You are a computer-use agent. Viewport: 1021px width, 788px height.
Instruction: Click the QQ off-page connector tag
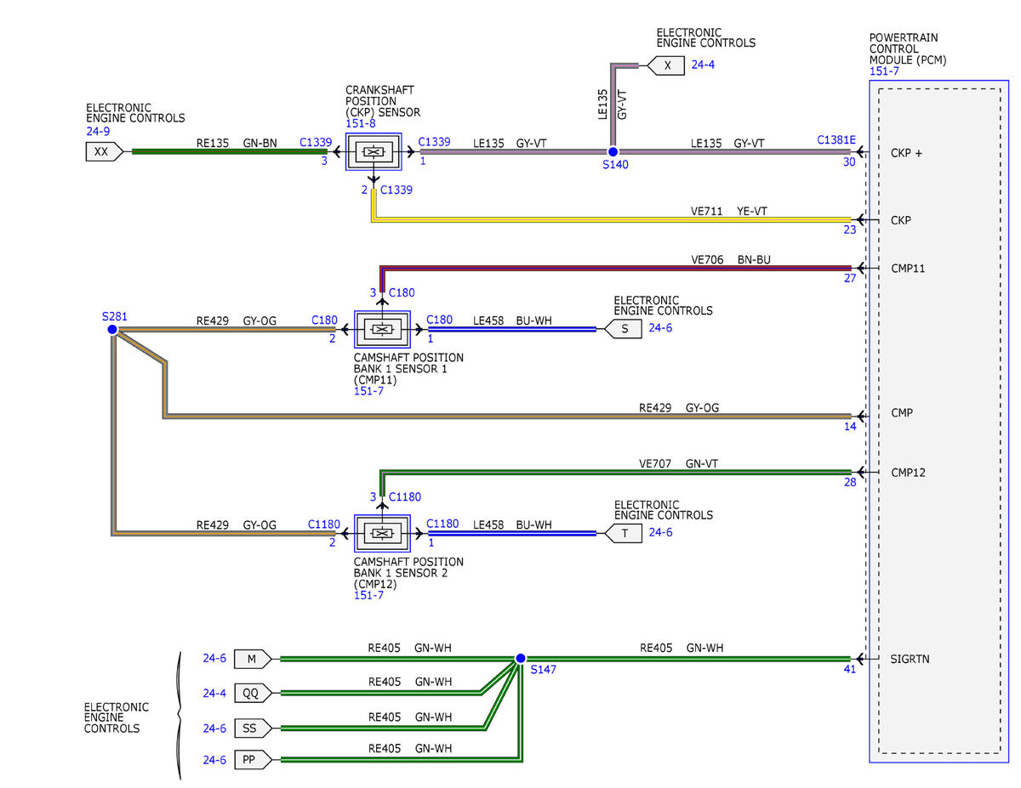[x=254, y=693]
